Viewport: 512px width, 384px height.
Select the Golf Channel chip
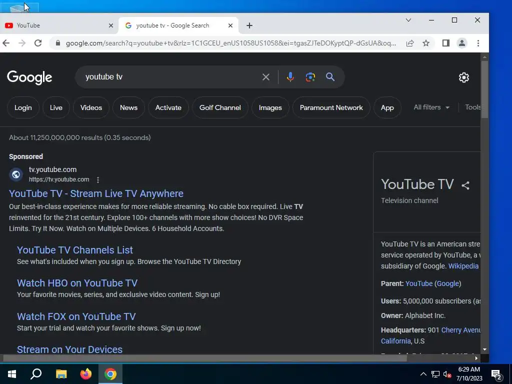pos(220,108)
